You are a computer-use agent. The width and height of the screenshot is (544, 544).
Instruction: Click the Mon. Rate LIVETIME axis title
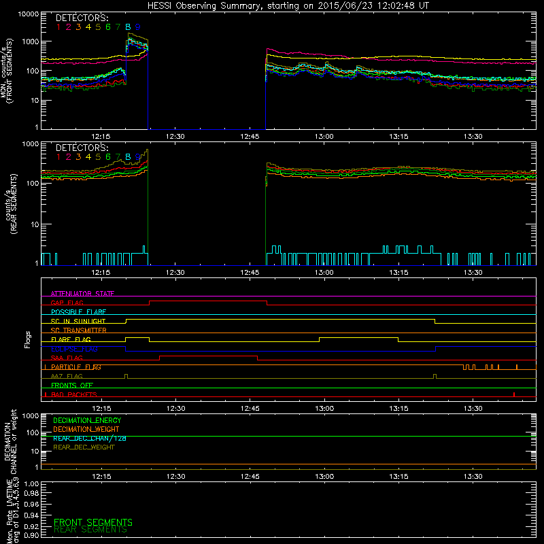point(12,511)
